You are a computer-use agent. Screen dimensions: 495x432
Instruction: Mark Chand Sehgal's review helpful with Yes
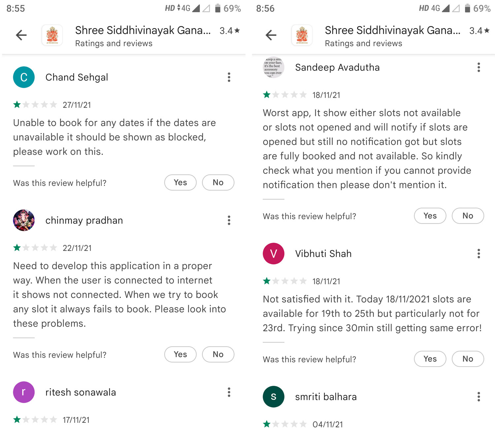click(x=180, y=183)
